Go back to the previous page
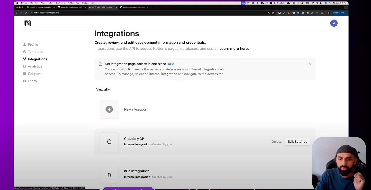The height and width of the screenshot is (190, 371). (x=17, y=13)
